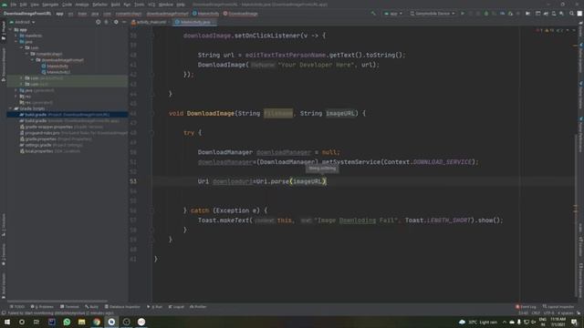Expand the res folder in project tree
Image resolution: width=584 pixels, height=328 pixels.
[x=16, y=97]
